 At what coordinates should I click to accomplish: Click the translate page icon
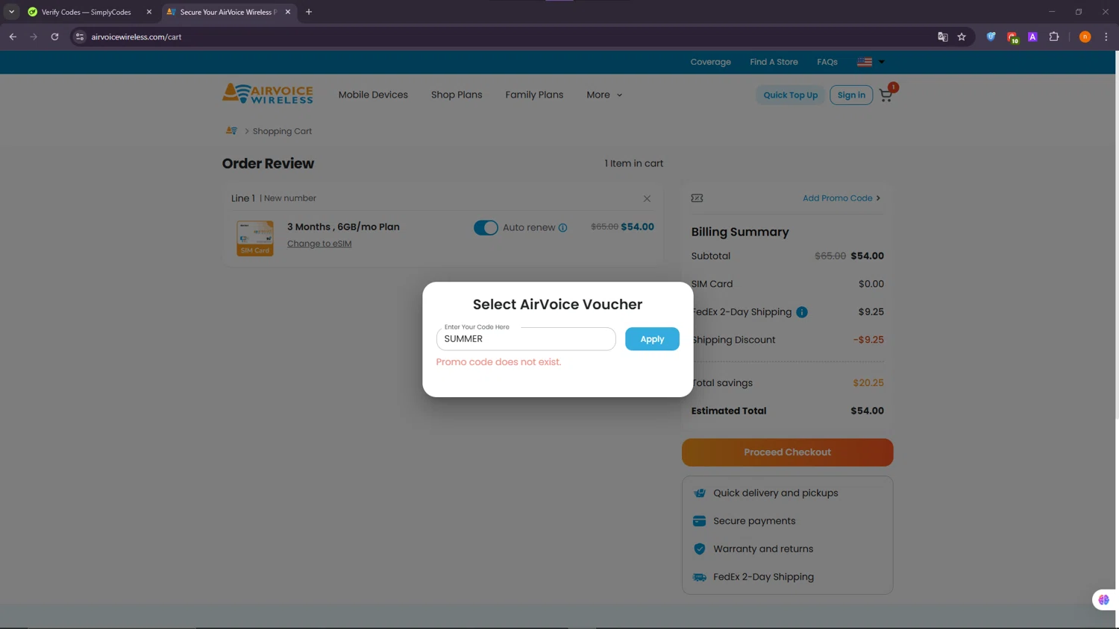(x=943, y=37)
